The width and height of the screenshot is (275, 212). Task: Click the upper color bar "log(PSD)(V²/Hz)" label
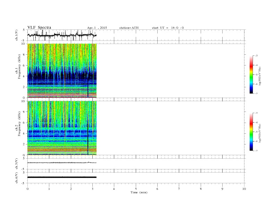click(260, 76)
